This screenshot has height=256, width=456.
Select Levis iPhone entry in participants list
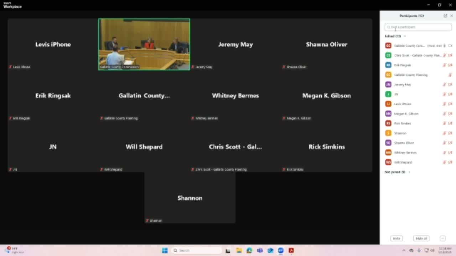(x=403, y=104)
